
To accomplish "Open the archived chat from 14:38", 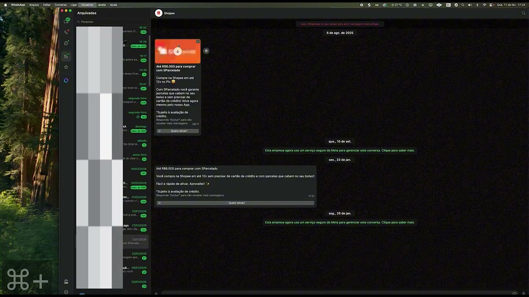I will [x=112, y=72].
